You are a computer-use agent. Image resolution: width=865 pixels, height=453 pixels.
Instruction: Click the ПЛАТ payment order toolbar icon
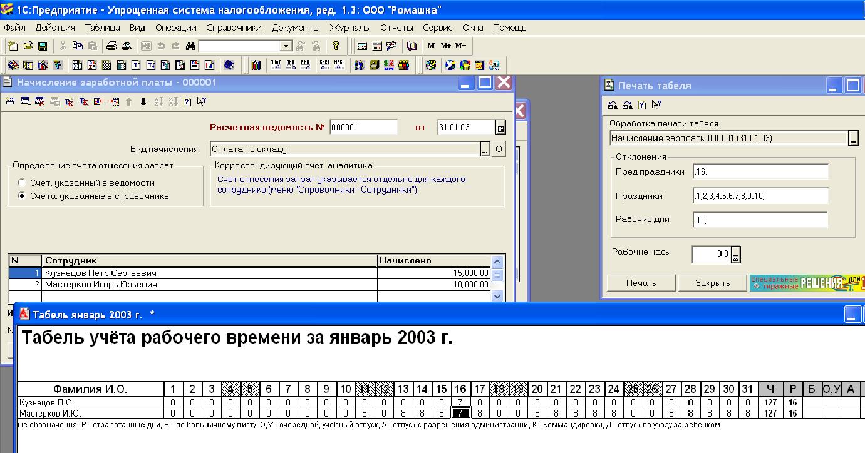click(x=276, y=64)
